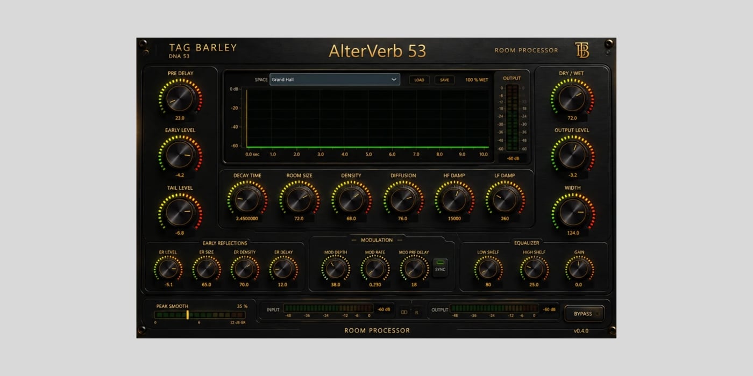Click the ER Density knob

(x=245, y=269)
